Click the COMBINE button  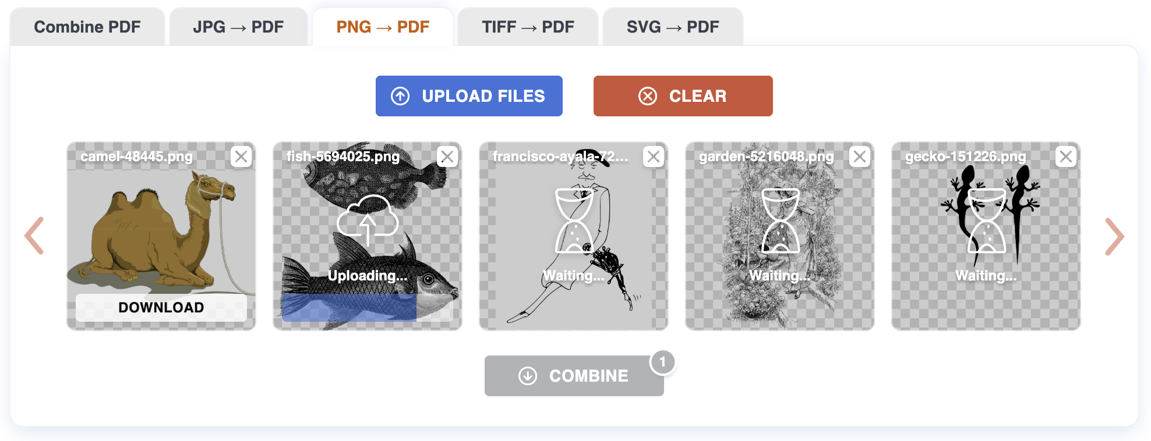[574, 376]
